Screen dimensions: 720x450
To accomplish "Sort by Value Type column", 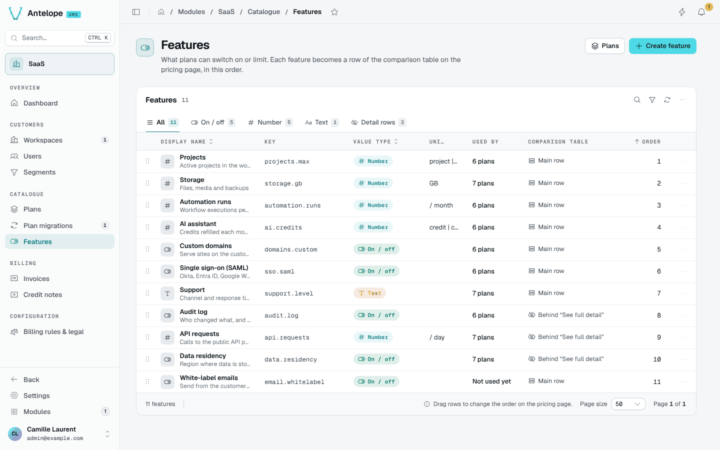I will [x=375, y=142].
